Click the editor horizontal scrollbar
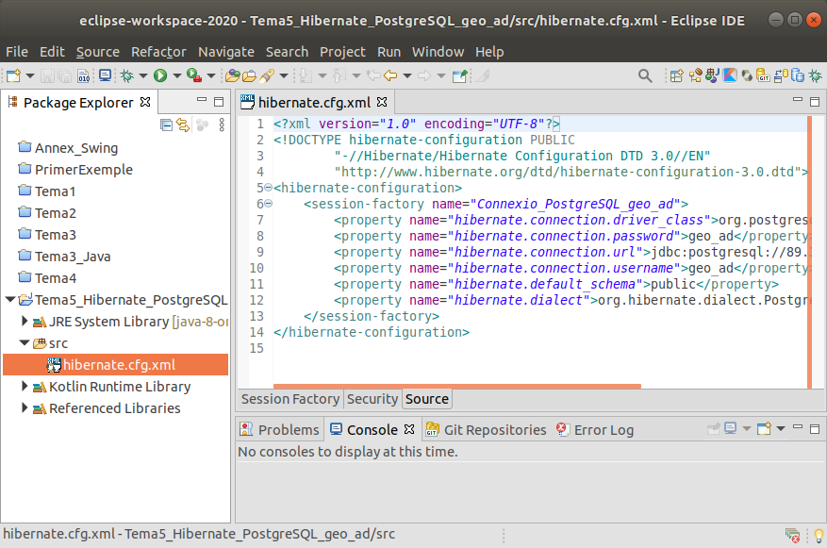Image resolution: width=827 pixels, height=548 pixels. point(456,386)
